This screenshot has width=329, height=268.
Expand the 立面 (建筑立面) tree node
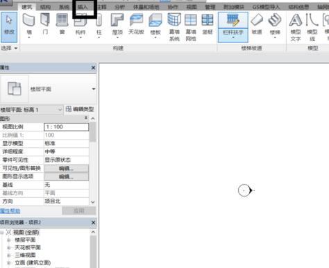pos(9,262)
